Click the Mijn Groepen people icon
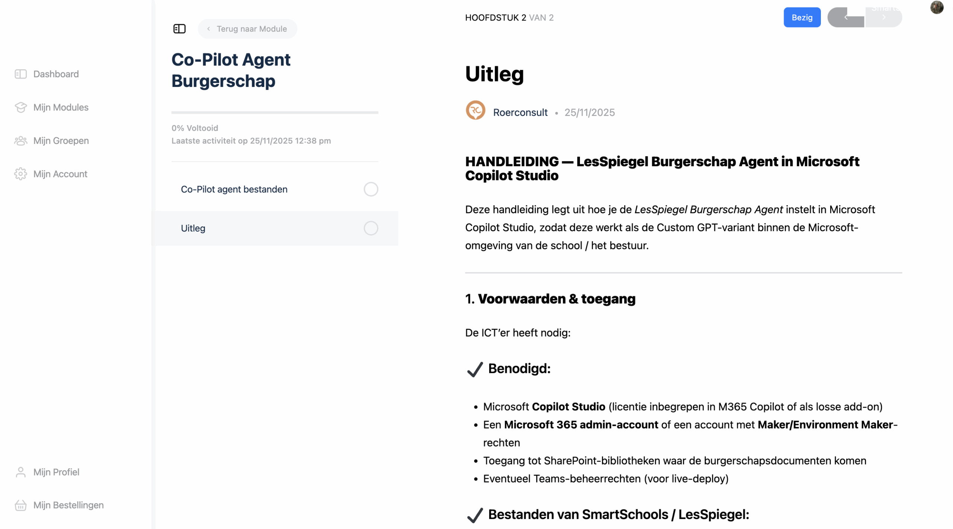The image size is (953, 529). (x=21, y=141)
